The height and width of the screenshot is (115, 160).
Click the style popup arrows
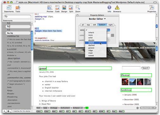pyautogui.click(x=108, y=30)
